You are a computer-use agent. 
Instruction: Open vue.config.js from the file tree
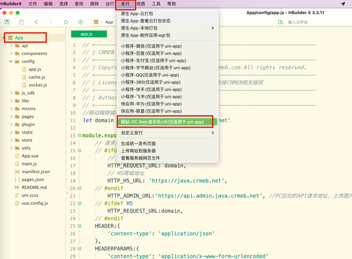(35, 203)
